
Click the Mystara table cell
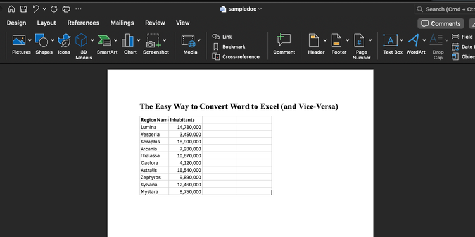(x=154, y=191)
